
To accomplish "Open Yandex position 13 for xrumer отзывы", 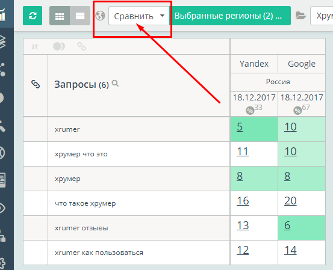I will (243, 226).
